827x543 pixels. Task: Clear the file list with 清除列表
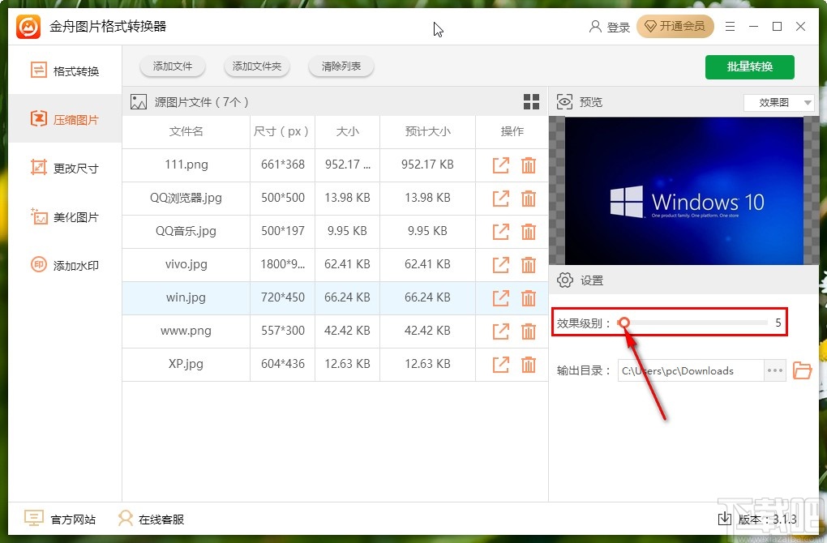(x=341, y=67)
